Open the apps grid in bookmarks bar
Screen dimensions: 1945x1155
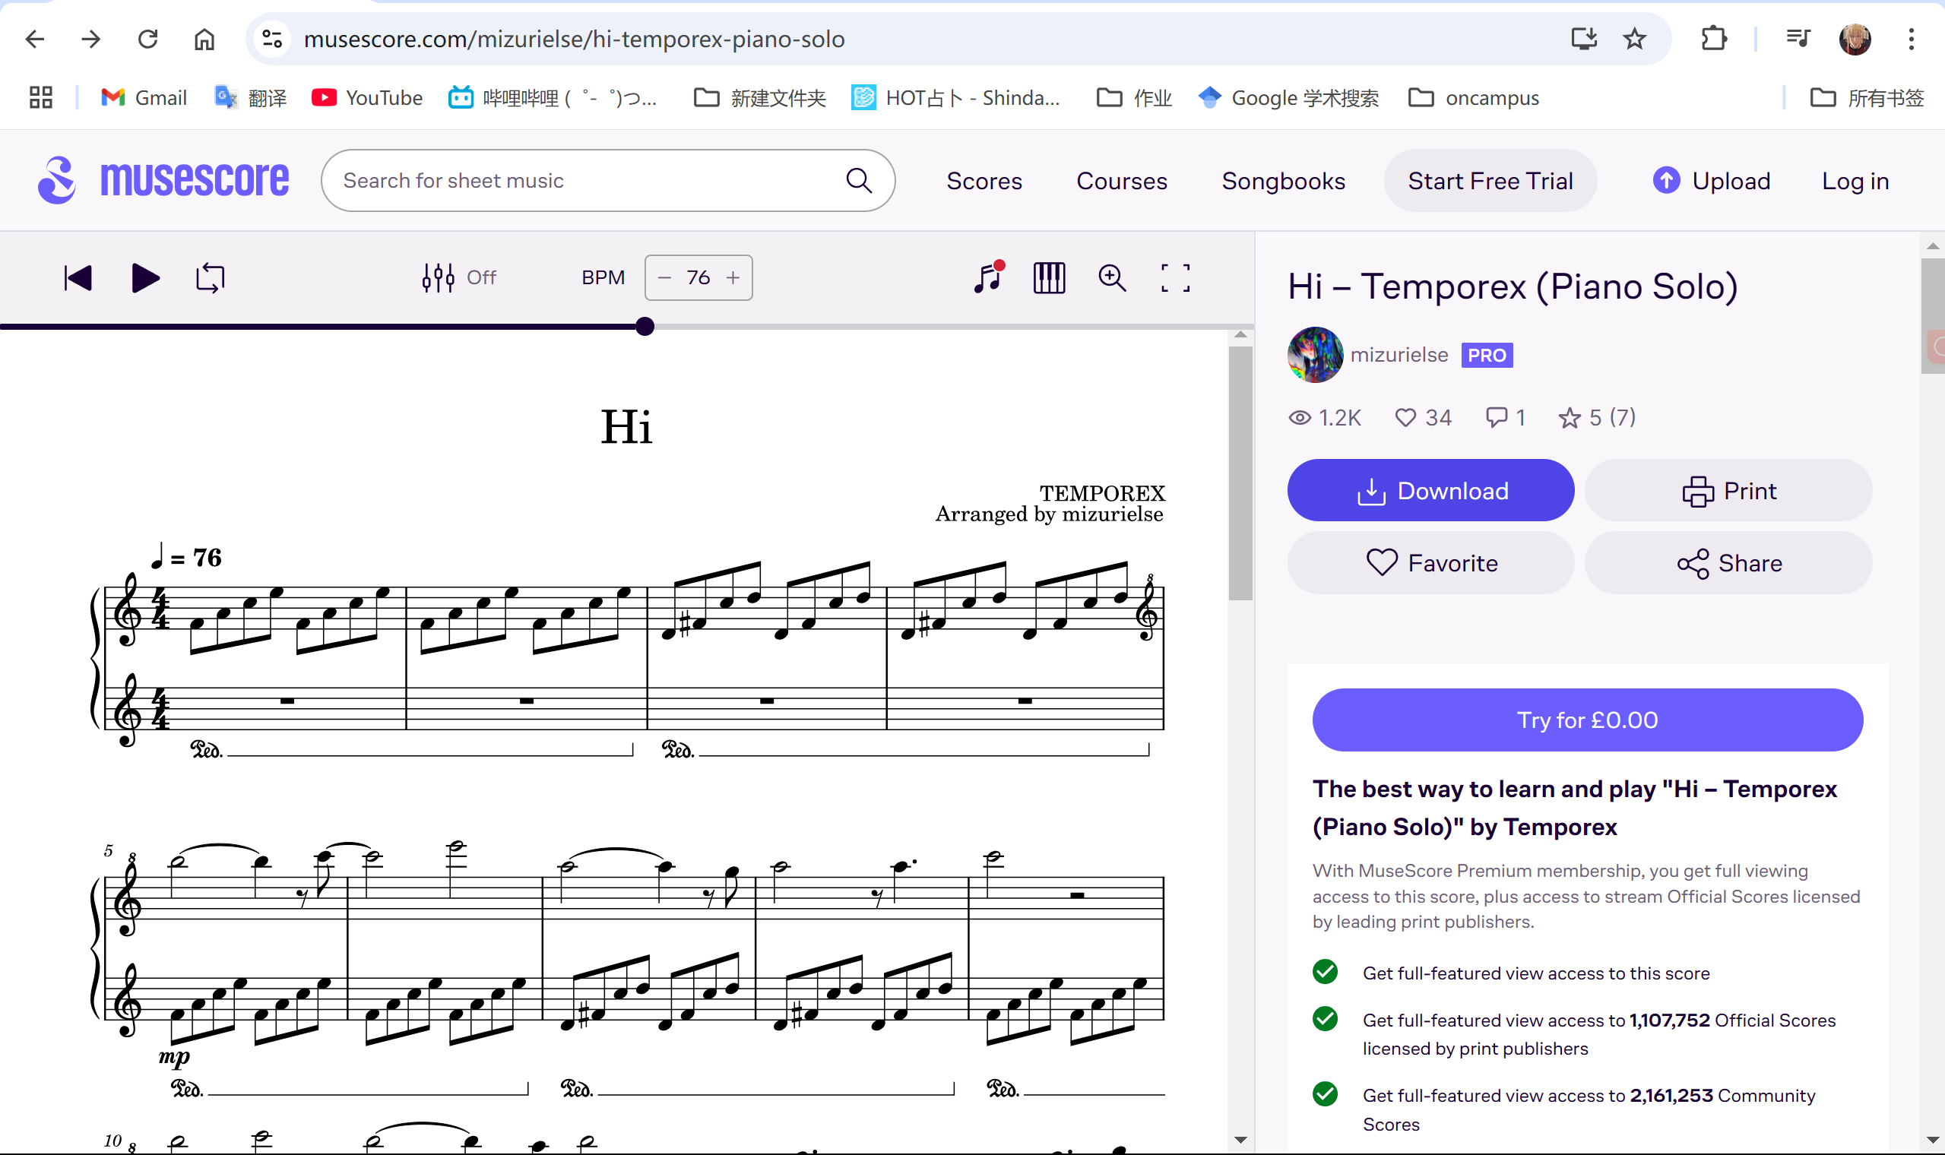[x=40, y=97]
